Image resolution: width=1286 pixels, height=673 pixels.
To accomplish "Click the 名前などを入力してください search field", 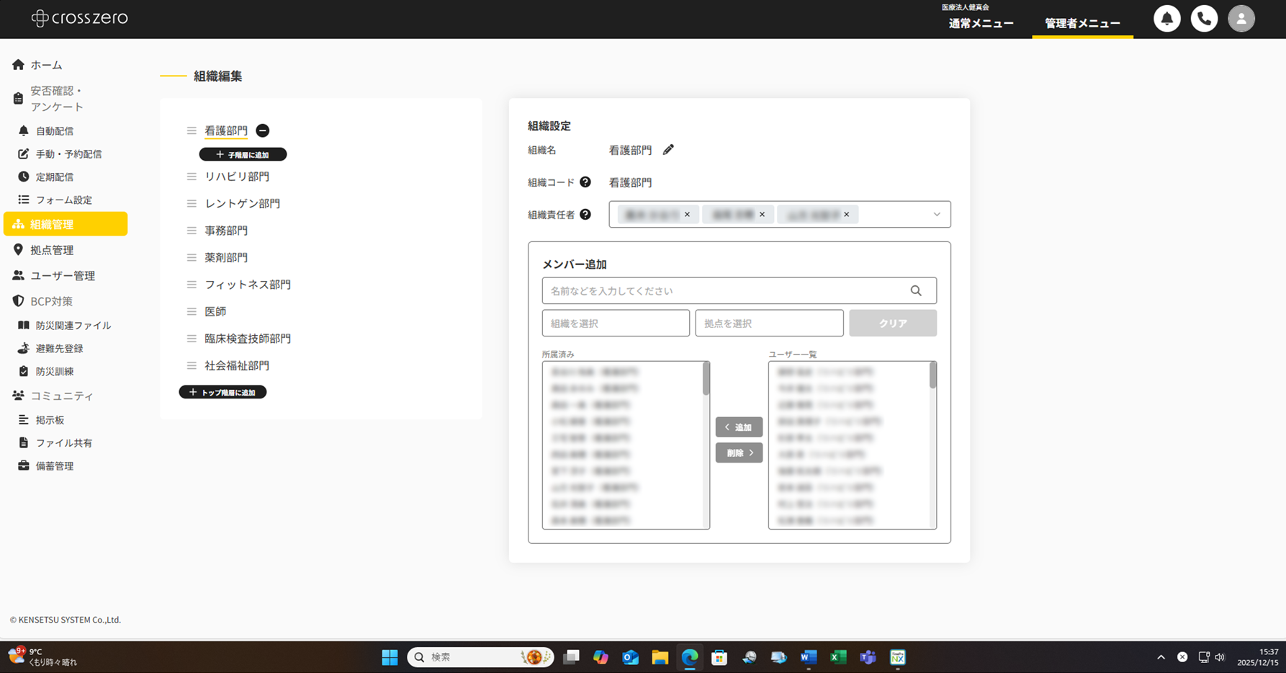I will click(720, 290).
